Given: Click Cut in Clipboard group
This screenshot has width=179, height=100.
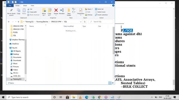Looking at the screenshot, I should (30, 9).
